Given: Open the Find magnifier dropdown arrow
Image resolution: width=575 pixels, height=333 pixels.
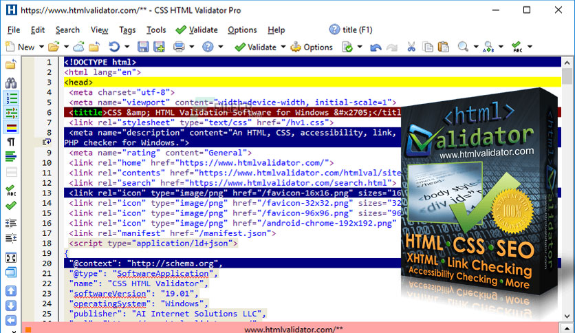Looking at the screenshot, I should 476,47.
